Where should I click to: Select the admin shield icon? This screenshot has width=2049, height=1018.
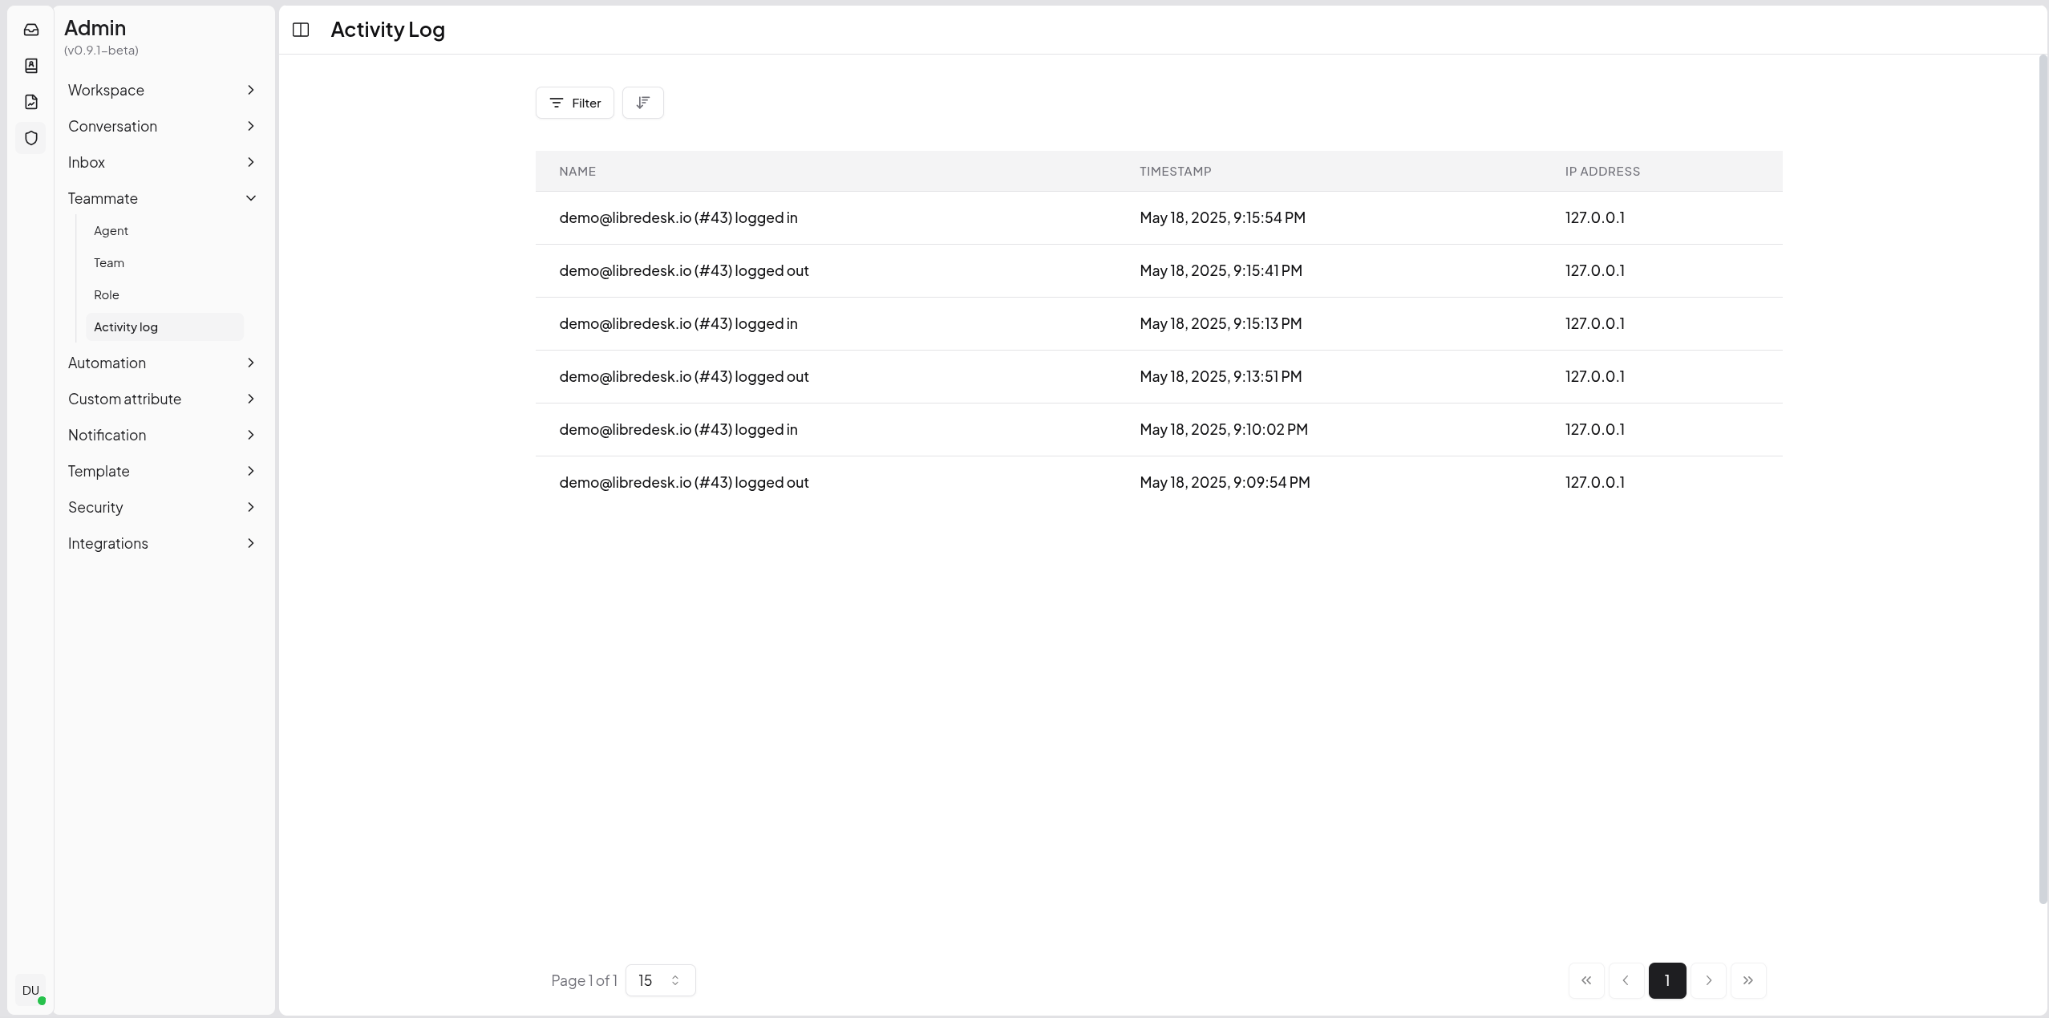31,138
